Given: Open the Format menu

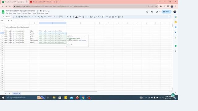Looking at the screenshot, I should pyautogui.click(x=24, y=13).
